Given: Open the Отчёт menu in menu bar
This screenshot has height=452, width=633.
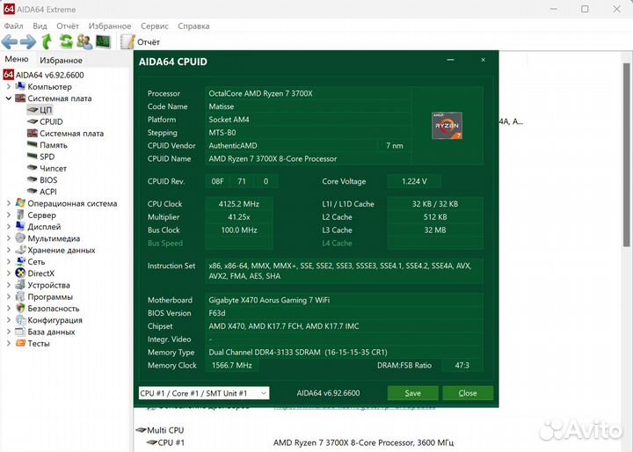Looking at the screenshot, I should tap(68, 26).
